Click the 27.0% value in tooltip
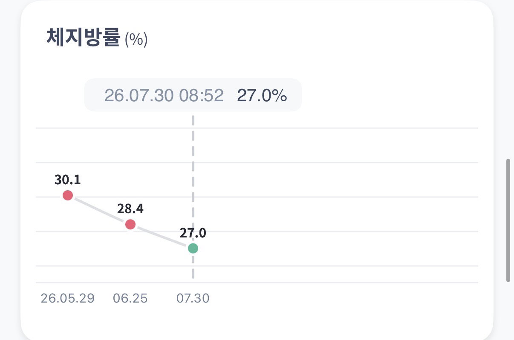This screenshot has height=340, width=514. [262, 96]
